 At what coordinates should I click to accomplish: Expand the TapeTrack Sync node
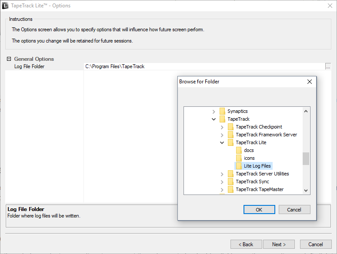click(222, 182)
